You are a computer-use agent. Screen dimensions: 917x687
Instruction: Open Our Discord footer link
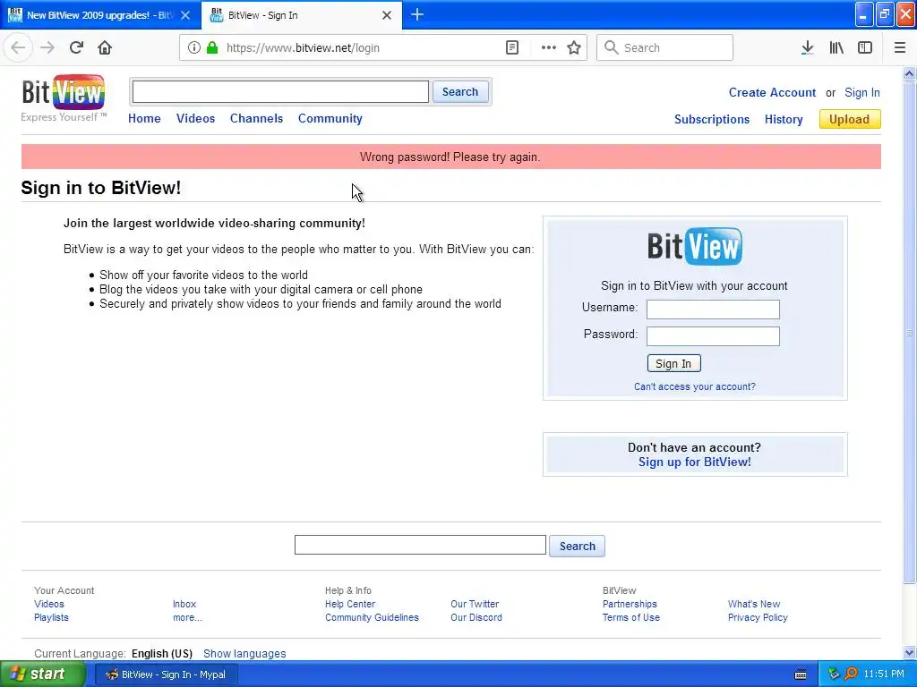(476, 617)
